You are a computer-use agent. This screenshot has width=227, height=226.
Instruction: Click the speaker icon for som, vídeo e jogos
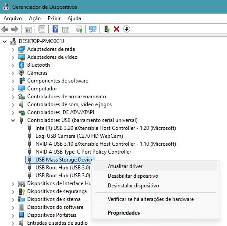tap(21, 104)
